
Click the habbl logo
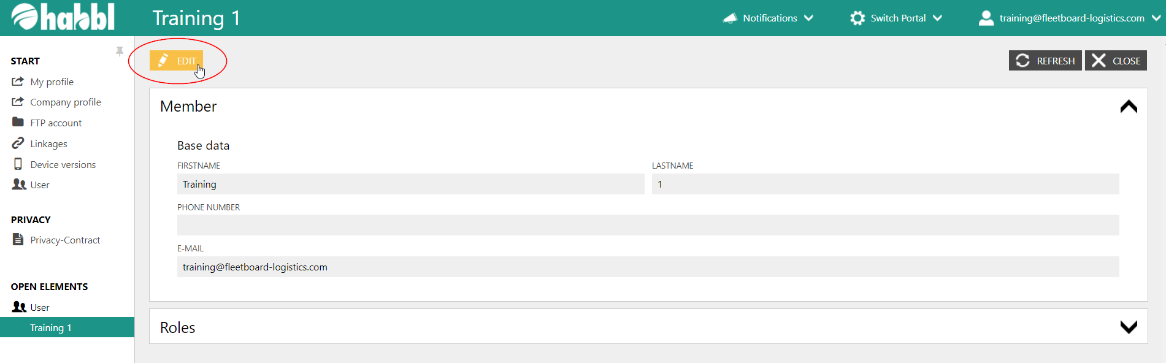coord(63,17)
